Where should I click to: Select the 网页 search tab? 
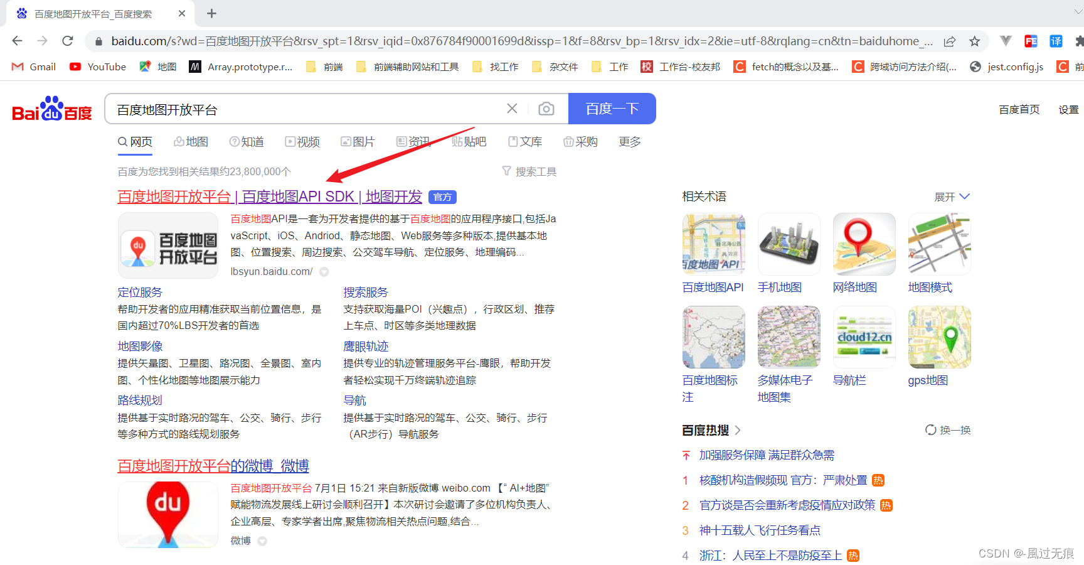click(x=135, y=142)
